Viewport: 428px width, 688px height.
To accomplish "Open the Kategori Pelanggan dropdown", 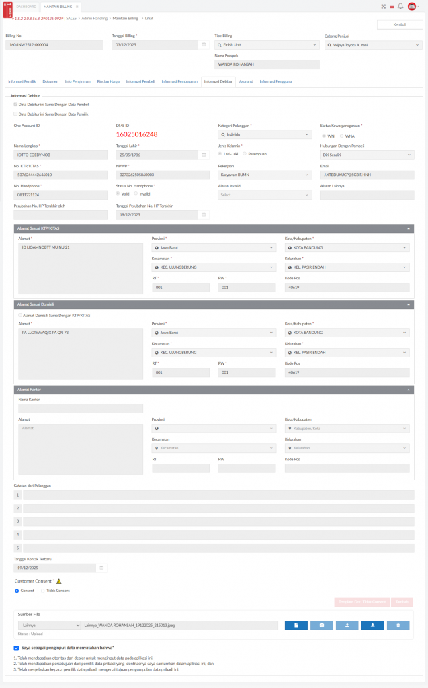I will 265,134.
